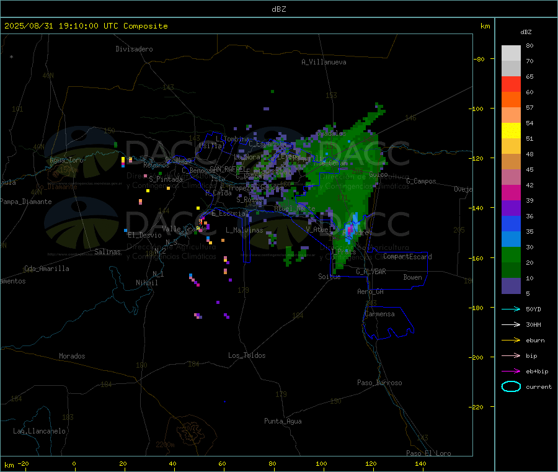Click the A_Villanueva map label
The height and width of the screenshot is (472, 558).
324,62
